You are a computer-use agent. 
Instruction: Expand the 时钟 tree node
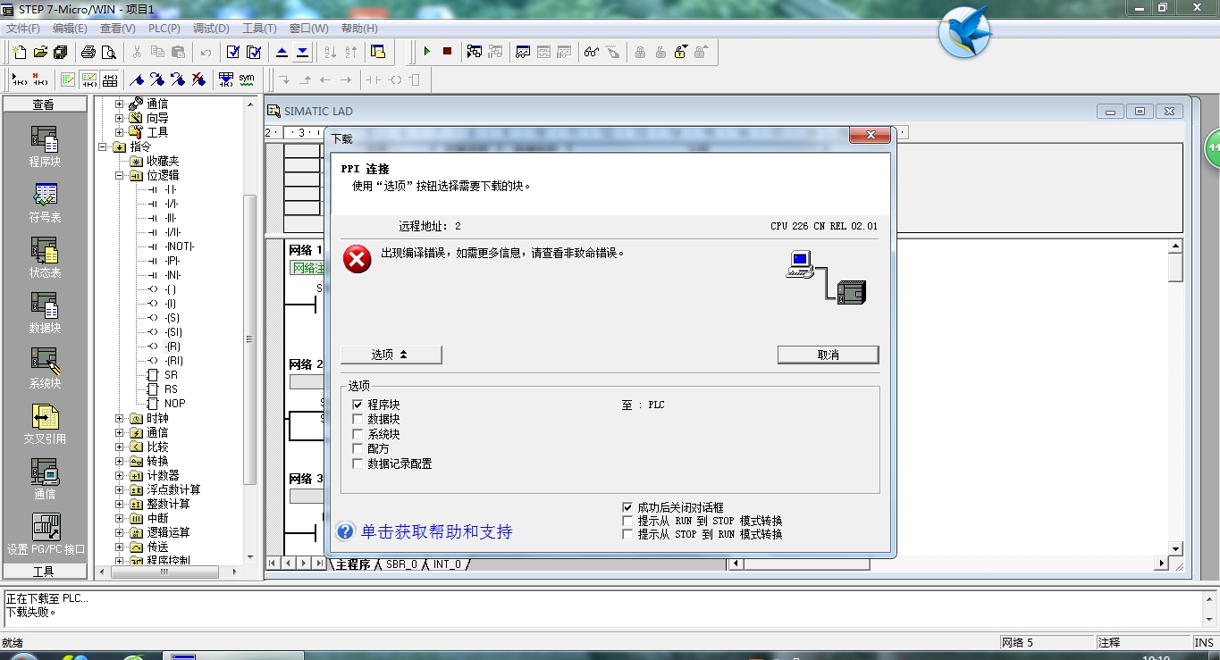click(120, 418)
